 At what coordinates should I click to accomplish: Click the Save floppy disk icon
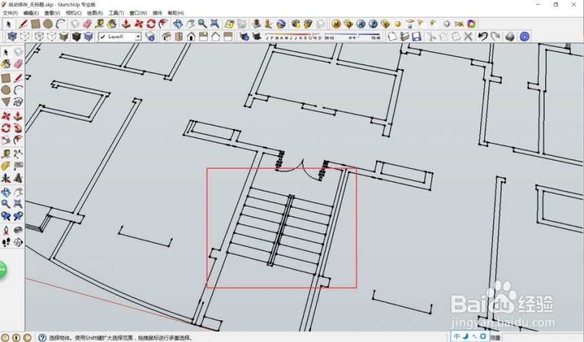(416, 37)
